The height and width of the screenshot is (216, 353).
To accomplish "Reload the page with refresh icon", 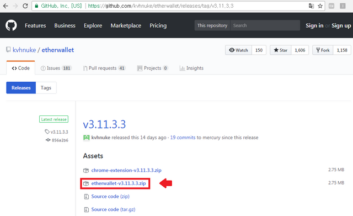I will tap(25, 6).
